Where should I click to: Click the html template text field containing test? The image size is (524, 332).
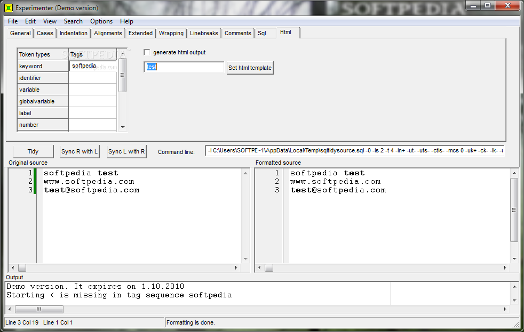coord(184,67)
